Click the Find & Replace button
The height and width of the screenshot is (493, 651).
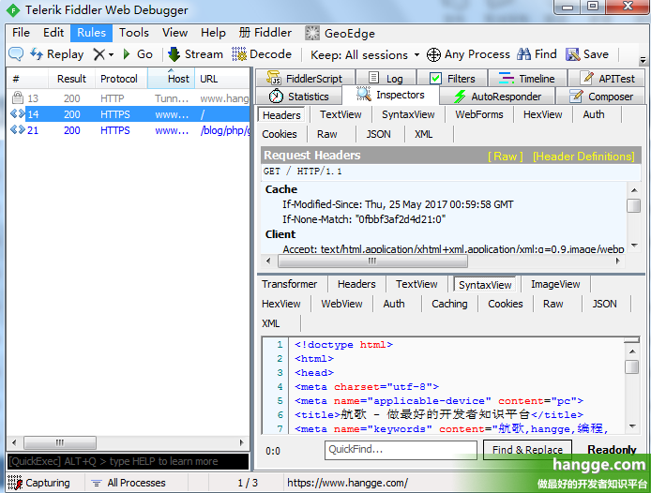point(527,450)
